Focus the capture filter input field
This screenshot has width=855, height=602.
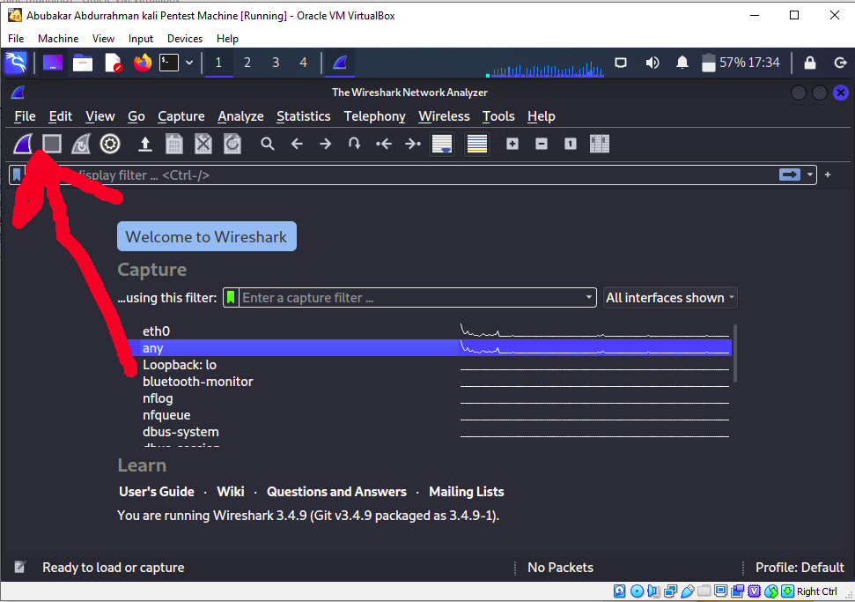[410, 297]
